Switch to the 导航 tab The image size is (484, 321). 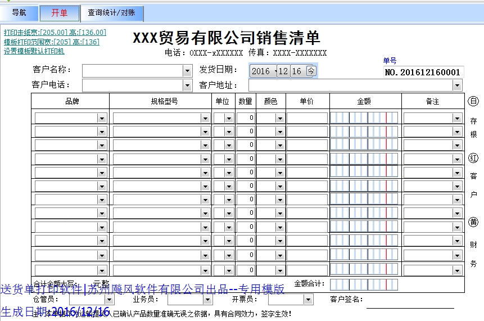(x=19, y=13)
